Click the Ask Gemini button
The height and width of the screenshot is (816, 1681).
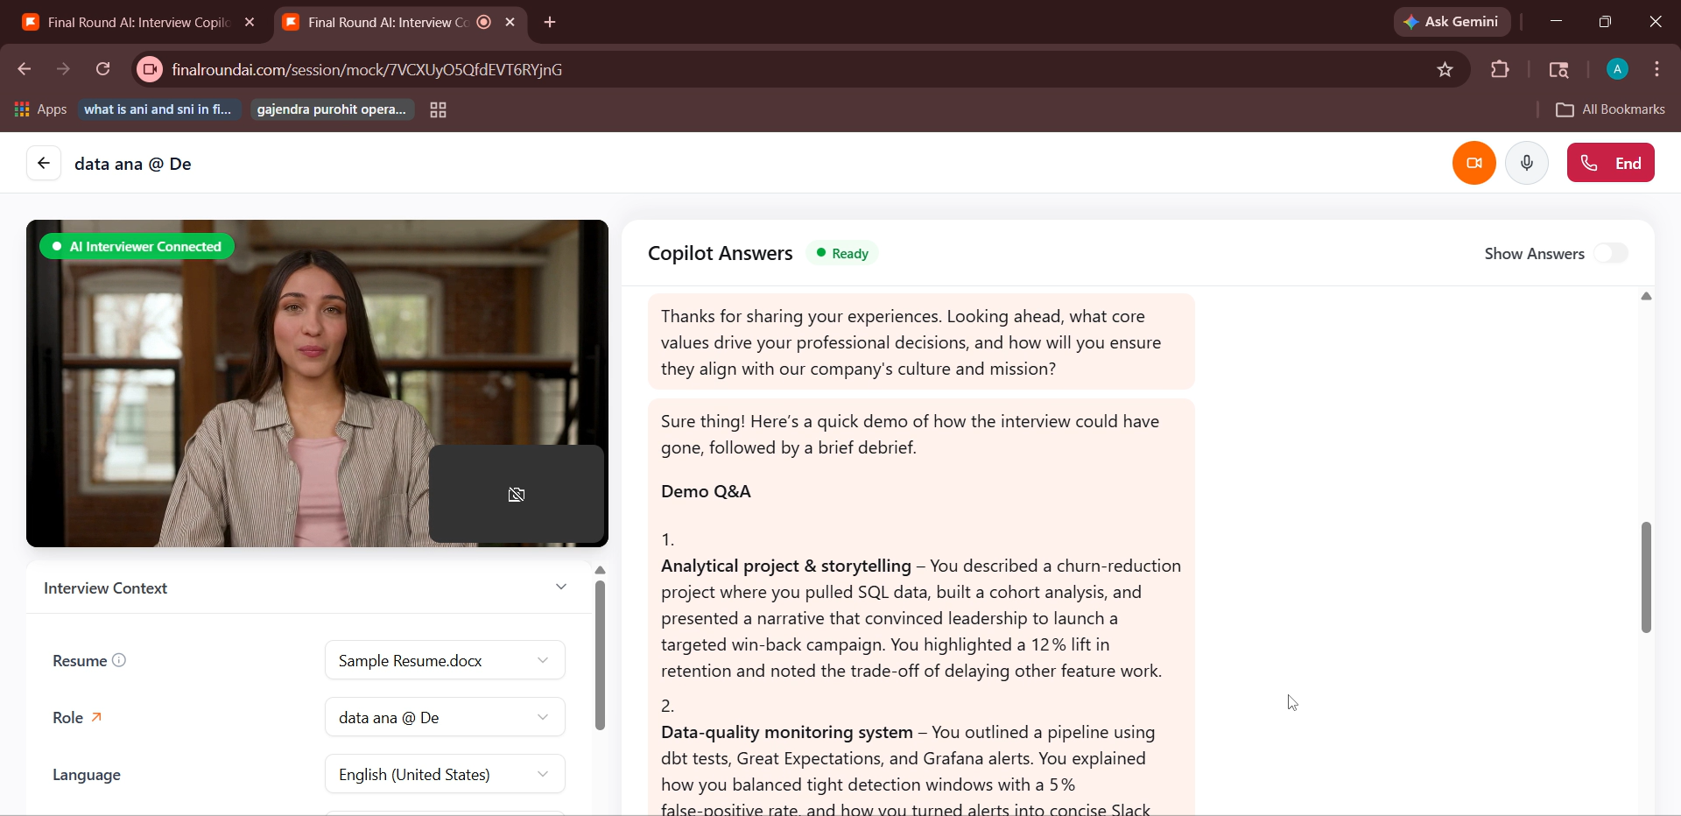pyautogui.click(x=1452, y=22)
